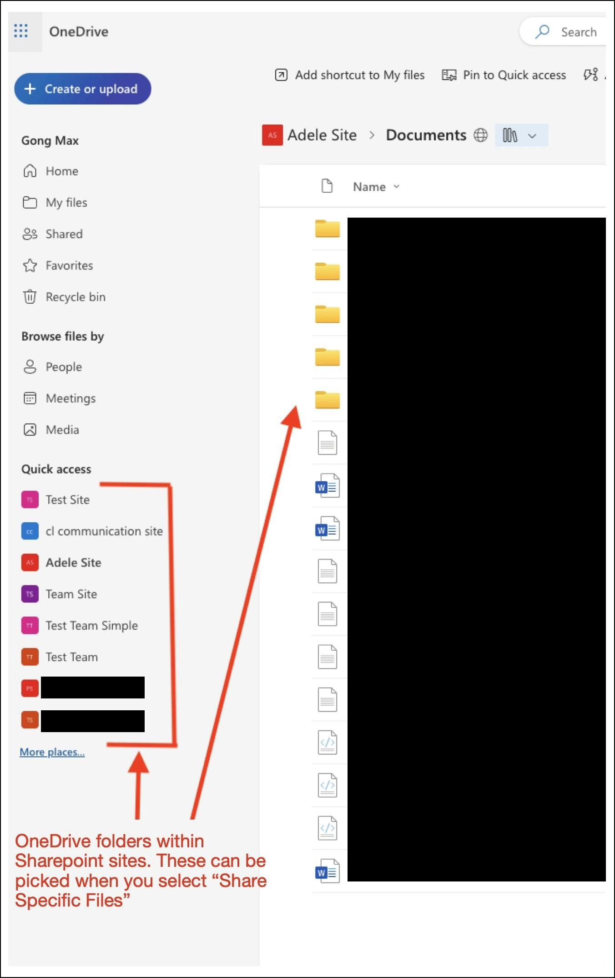
Task: Click the Meetings calendar icon
Action: click(30, 398)
